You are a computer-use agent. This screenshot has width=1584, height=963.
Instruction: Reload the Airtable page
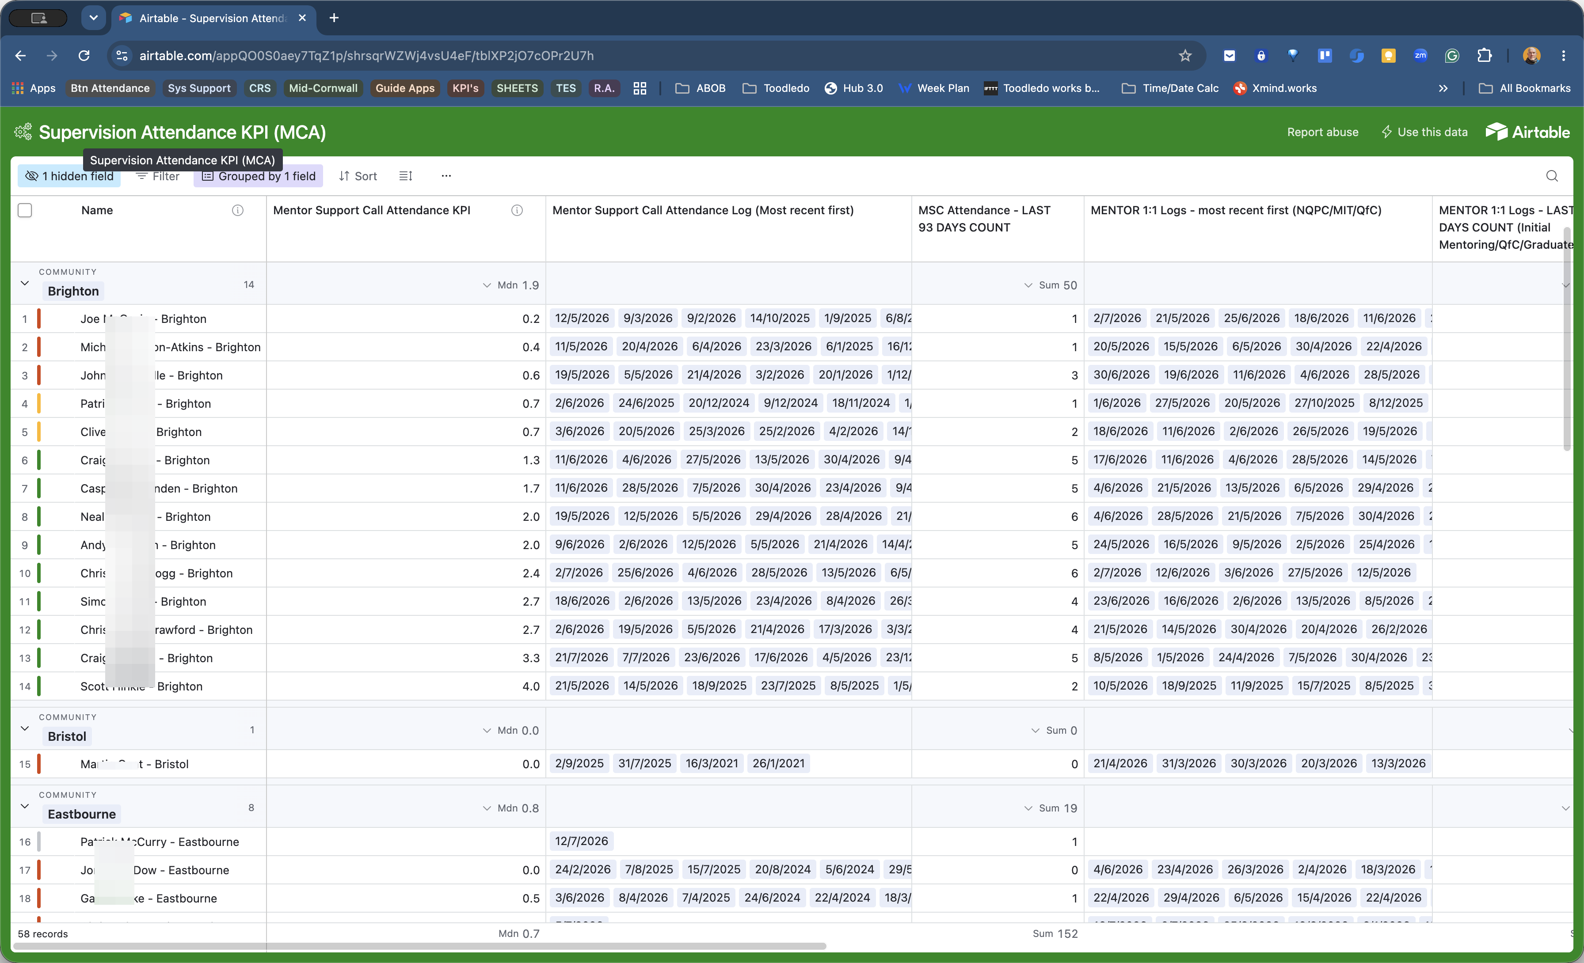(x=84, y=56)
